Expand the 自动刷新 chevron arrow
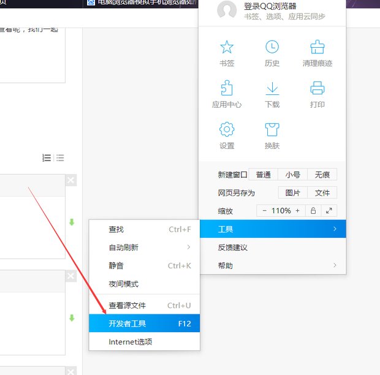Image resolution: width=380 pixels, height=375 pixels. (189, 247)
